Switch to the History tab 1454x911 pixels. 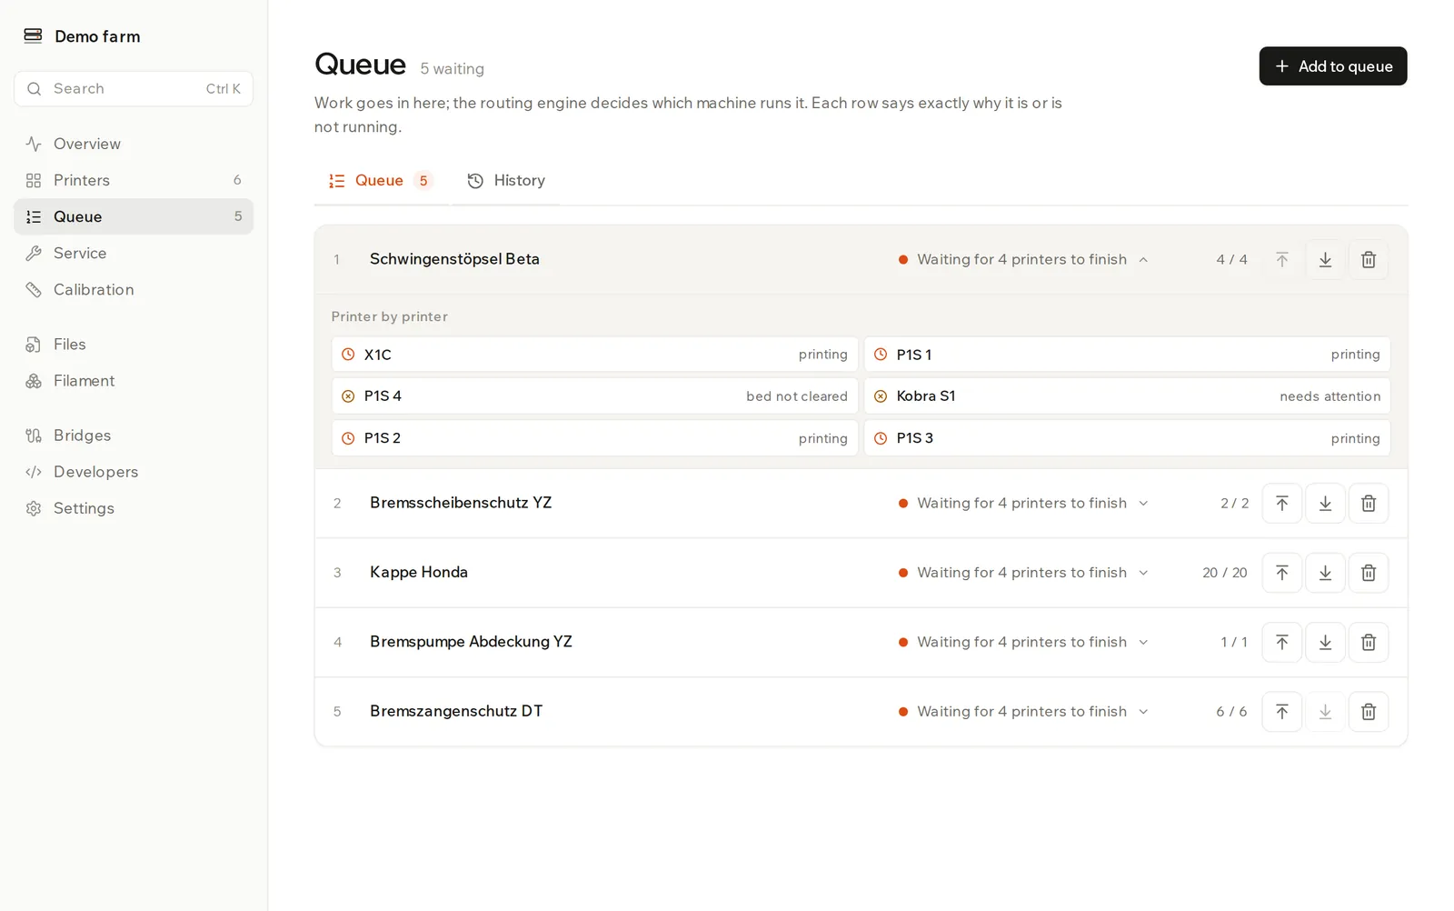[x=506, y=180]
